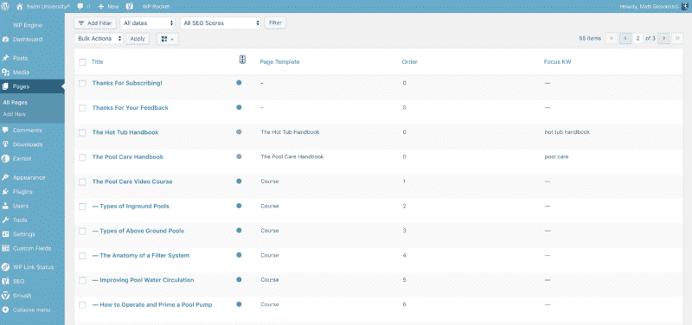Screen dimensions: 692x325
Task: Sort by the SEO score column icon
Action: coord(242,60)
